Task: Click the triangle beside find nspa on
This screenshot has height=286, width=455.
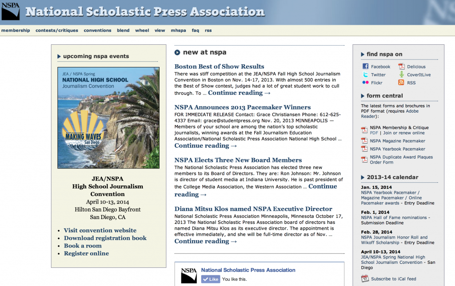Action: [363, 55]
